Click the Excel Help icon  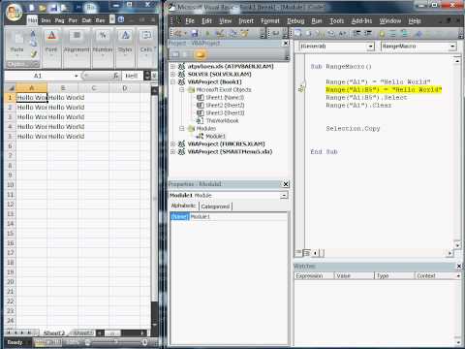(x=121, y=19)
